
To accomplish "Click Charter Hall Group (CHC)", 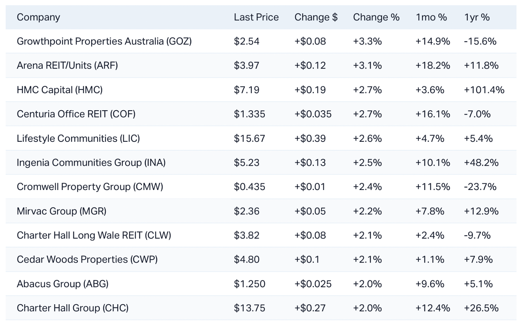I will point(73,308).
